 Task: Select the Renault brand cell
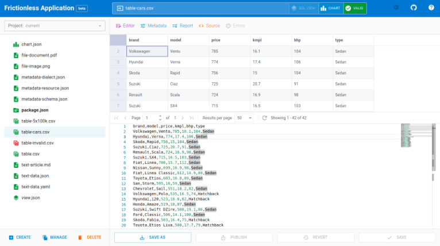(x=147, y=95)
